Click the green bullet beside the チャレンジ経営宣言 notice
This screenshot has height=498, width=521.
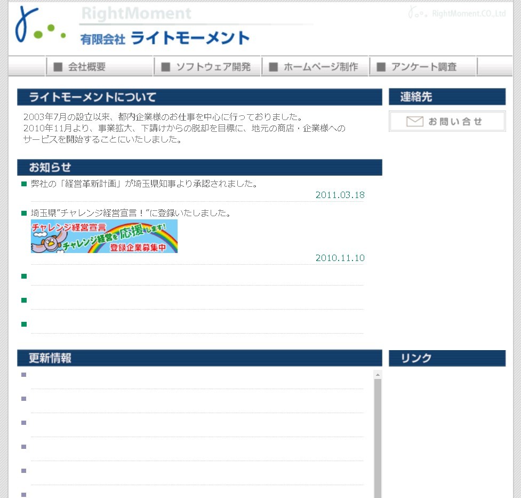pyautogui.click(x=24, y=214)
